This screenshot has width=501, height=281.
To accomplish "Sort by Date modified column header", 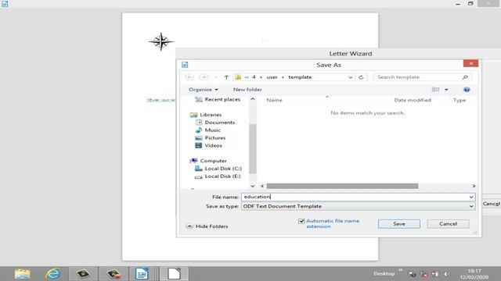I will click(413, 100).
